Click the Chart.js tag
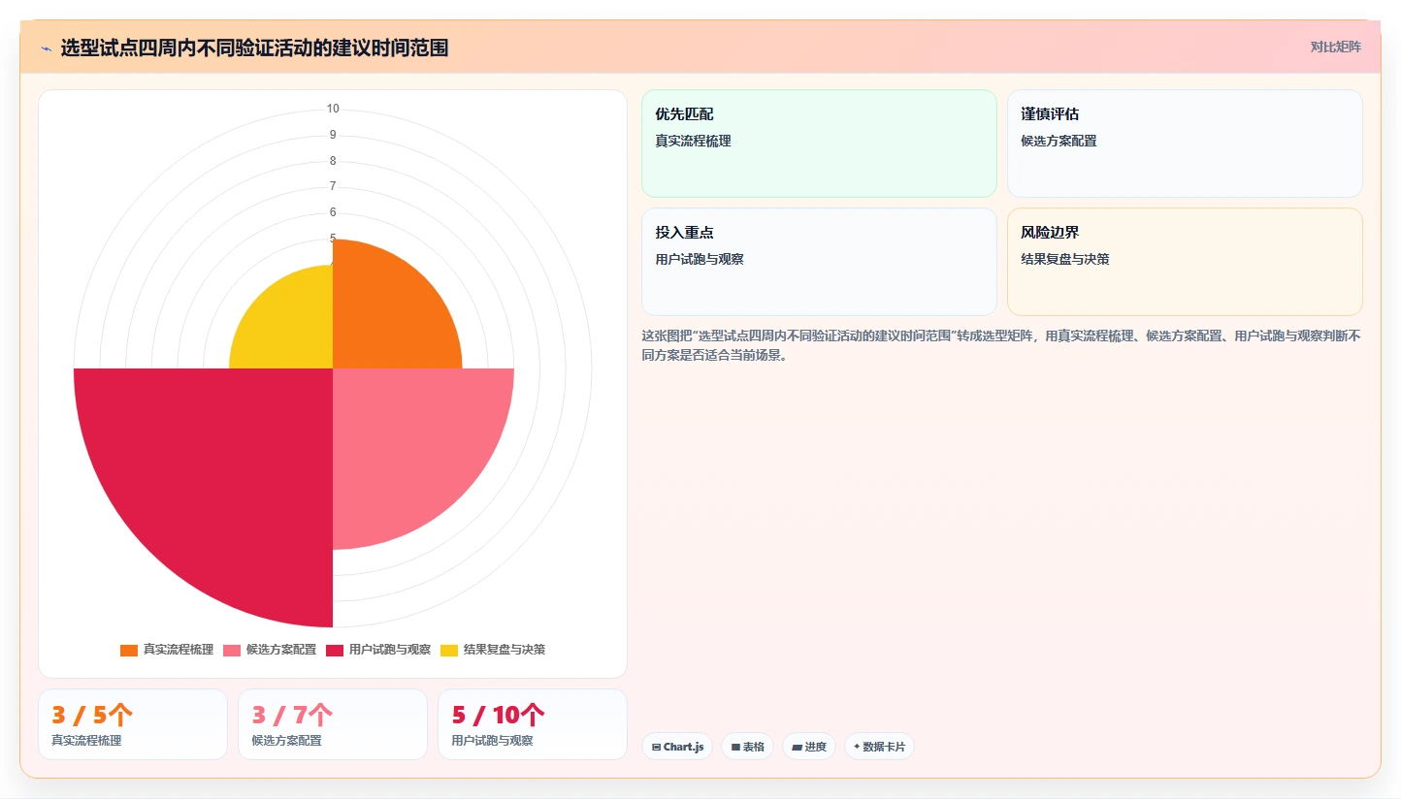Screen dimensions: 1401x799 tap(677, 747)
